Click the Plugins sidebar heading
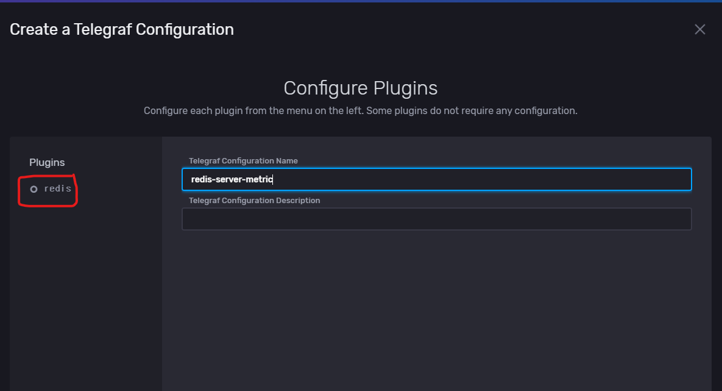Image resolution: width=722 pixels, height=391 pixels. coord(47,162)
